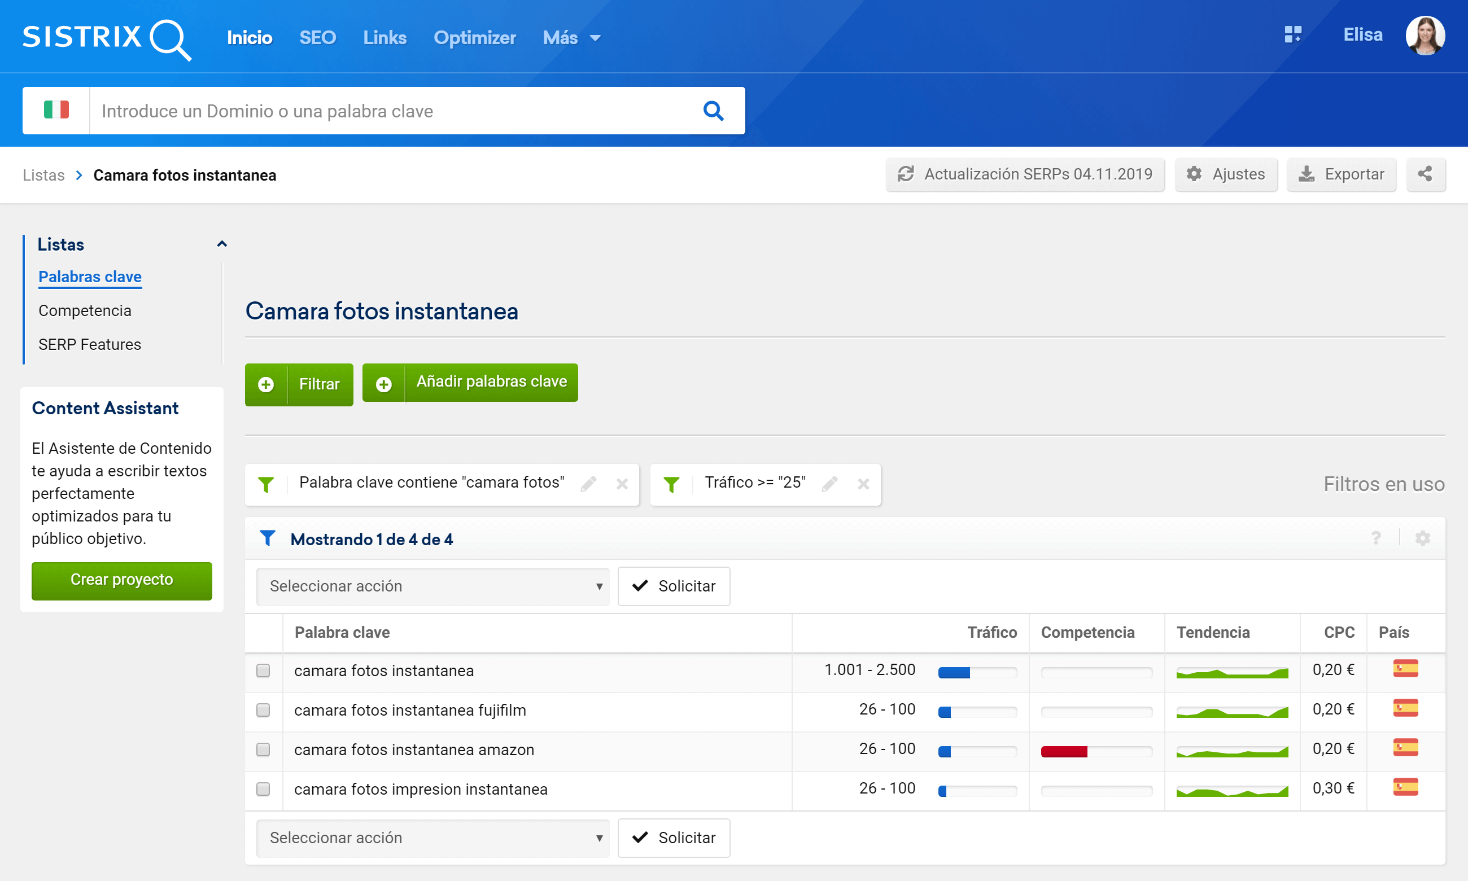Screen dimensions: 1468x881
Task: Click the share icon button
Action: [1425, 174]
